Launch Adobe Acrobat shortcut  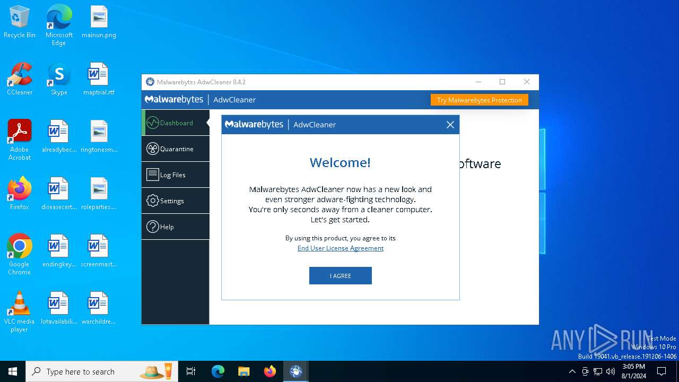20,140
